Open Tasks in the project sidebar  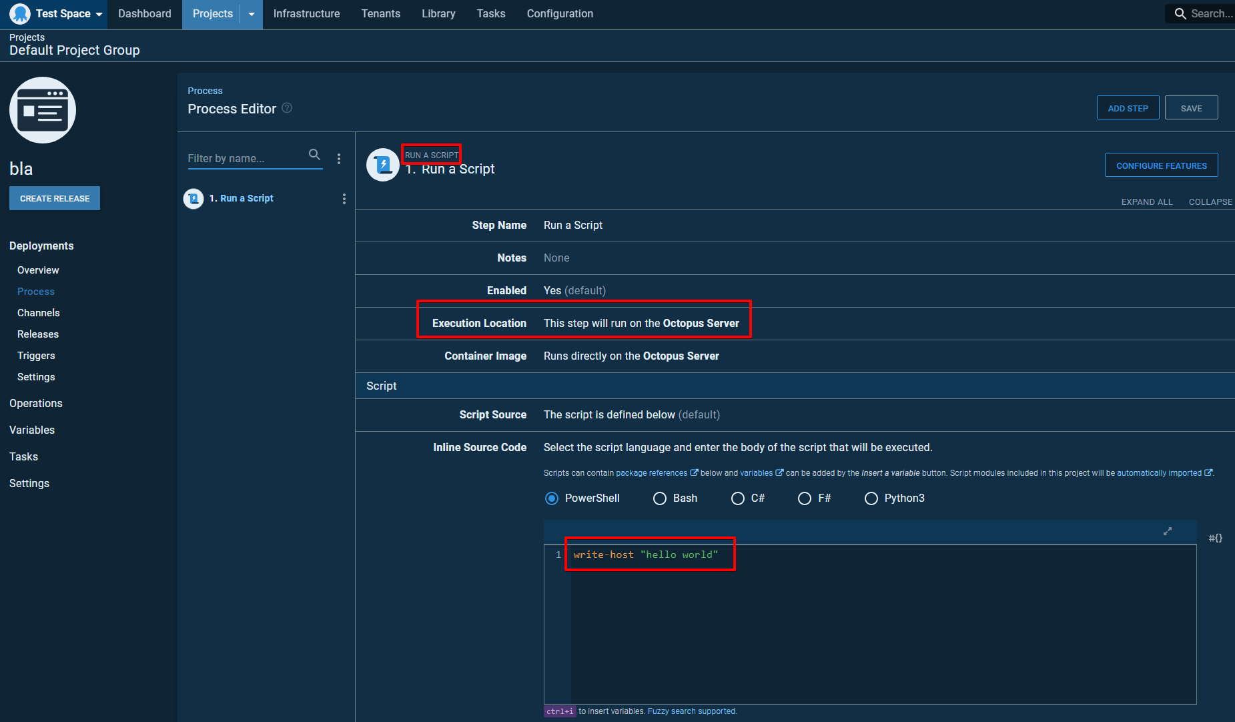[23, 456]
